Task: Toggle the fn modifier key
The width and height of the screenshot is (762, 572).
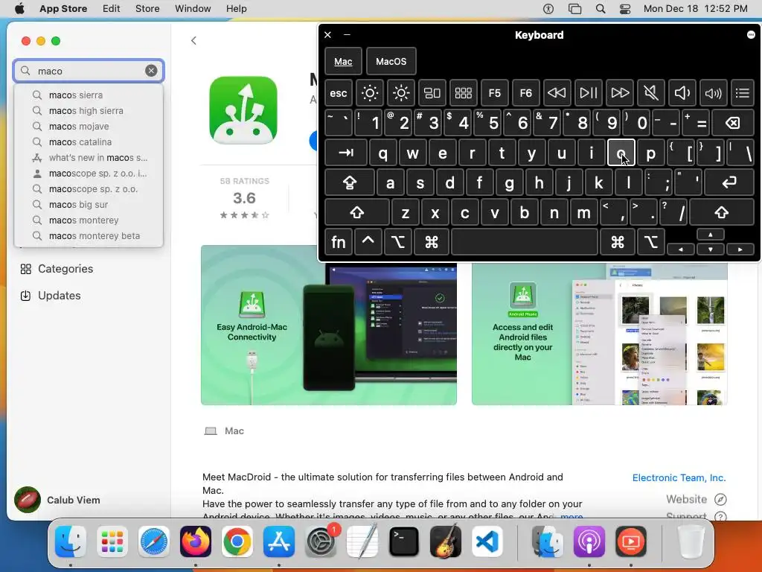Action: (339, 242)
